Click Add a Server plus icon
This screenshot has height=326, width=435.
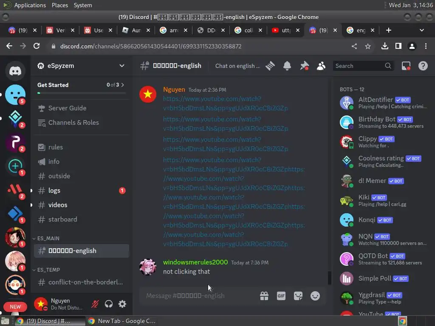15,166
